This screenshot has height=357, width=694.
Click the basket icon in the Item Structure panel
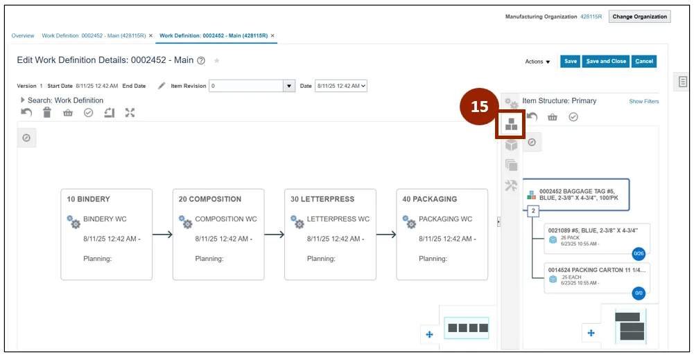[x=553, y=117]
